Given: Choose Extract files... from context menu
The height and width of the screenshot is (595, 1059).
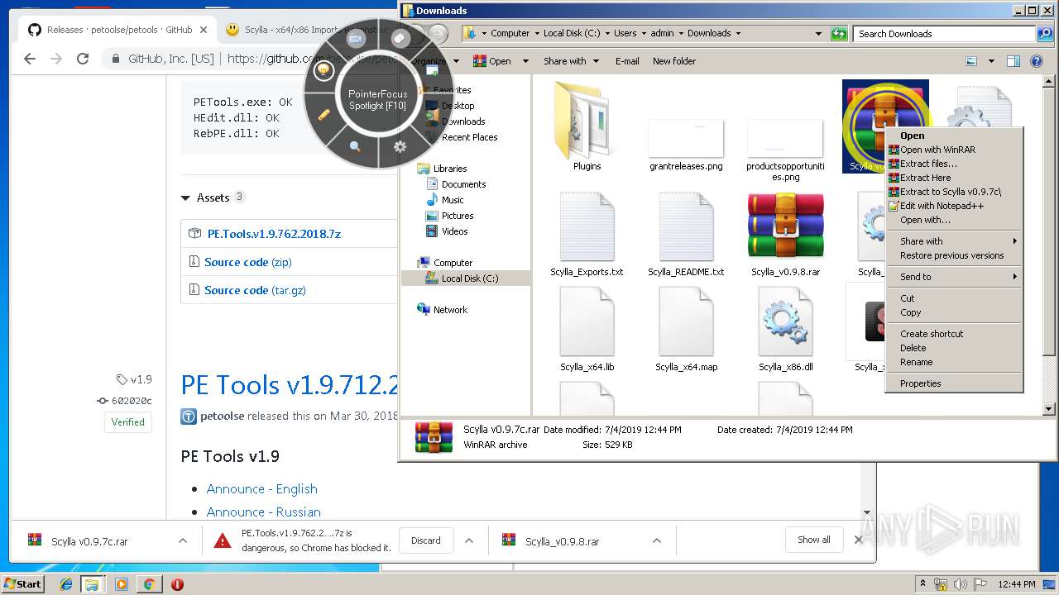Looking at the screenshot, I should click(953, 164).
